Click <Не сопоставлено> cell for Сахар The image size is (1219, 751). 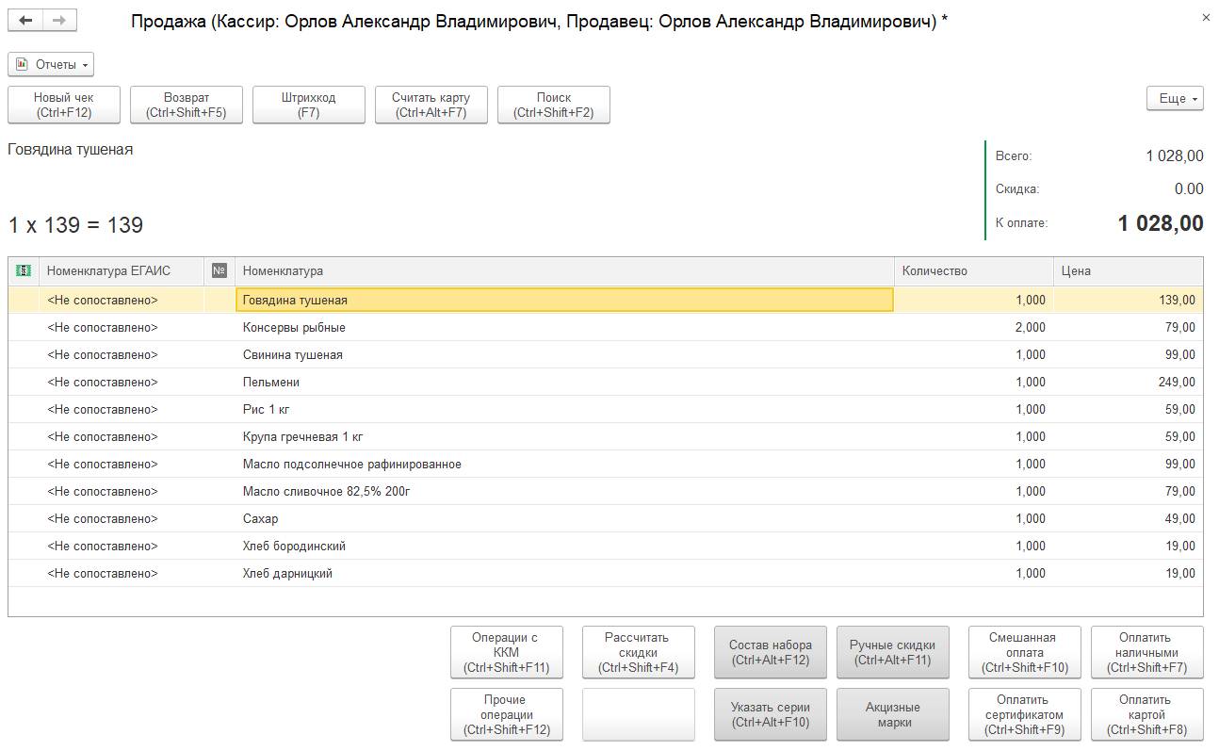(x=122, y=519)
